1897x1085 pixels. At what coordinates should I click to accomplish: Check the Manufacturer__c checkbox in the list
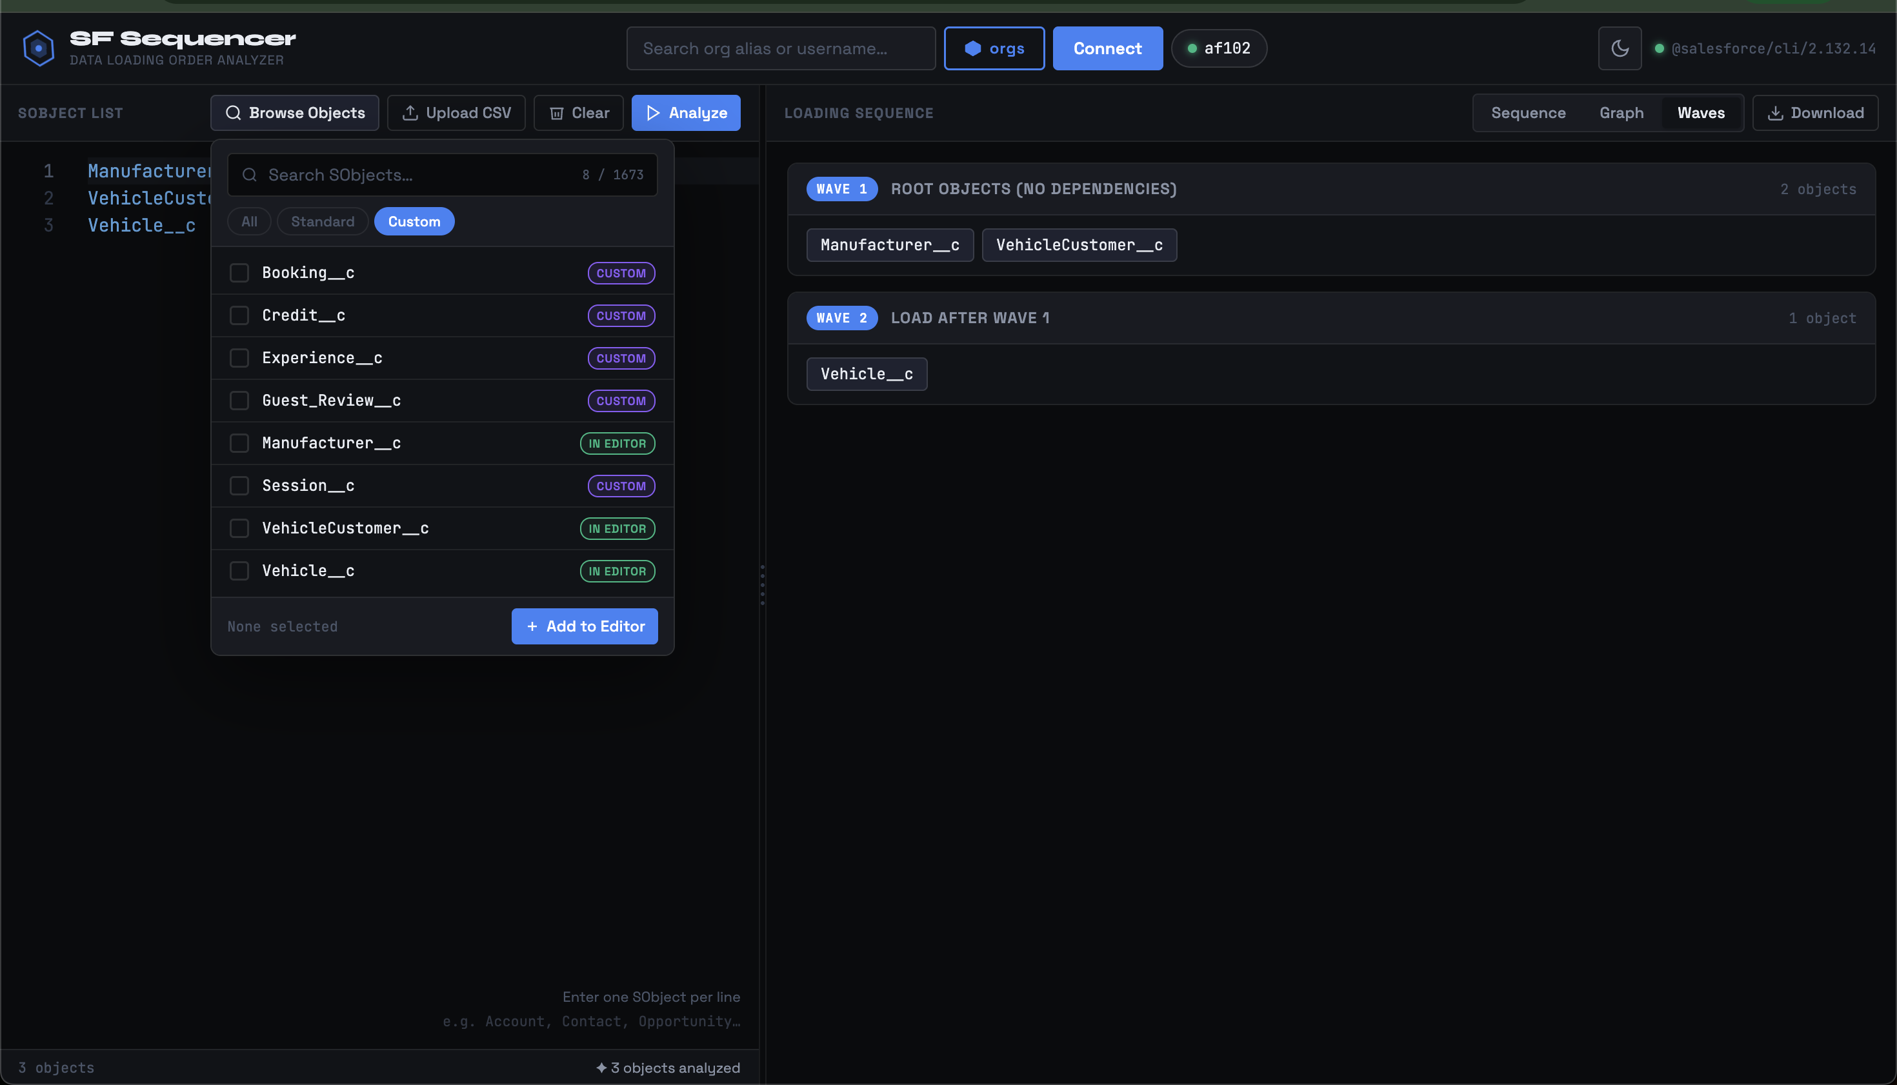239,443
